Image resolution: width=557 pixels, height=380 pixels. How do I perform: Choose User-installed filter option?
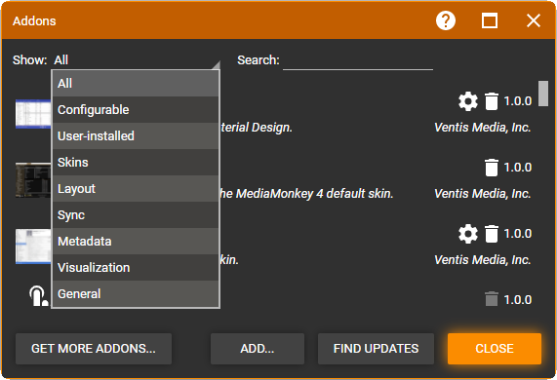tap(136, 135)
